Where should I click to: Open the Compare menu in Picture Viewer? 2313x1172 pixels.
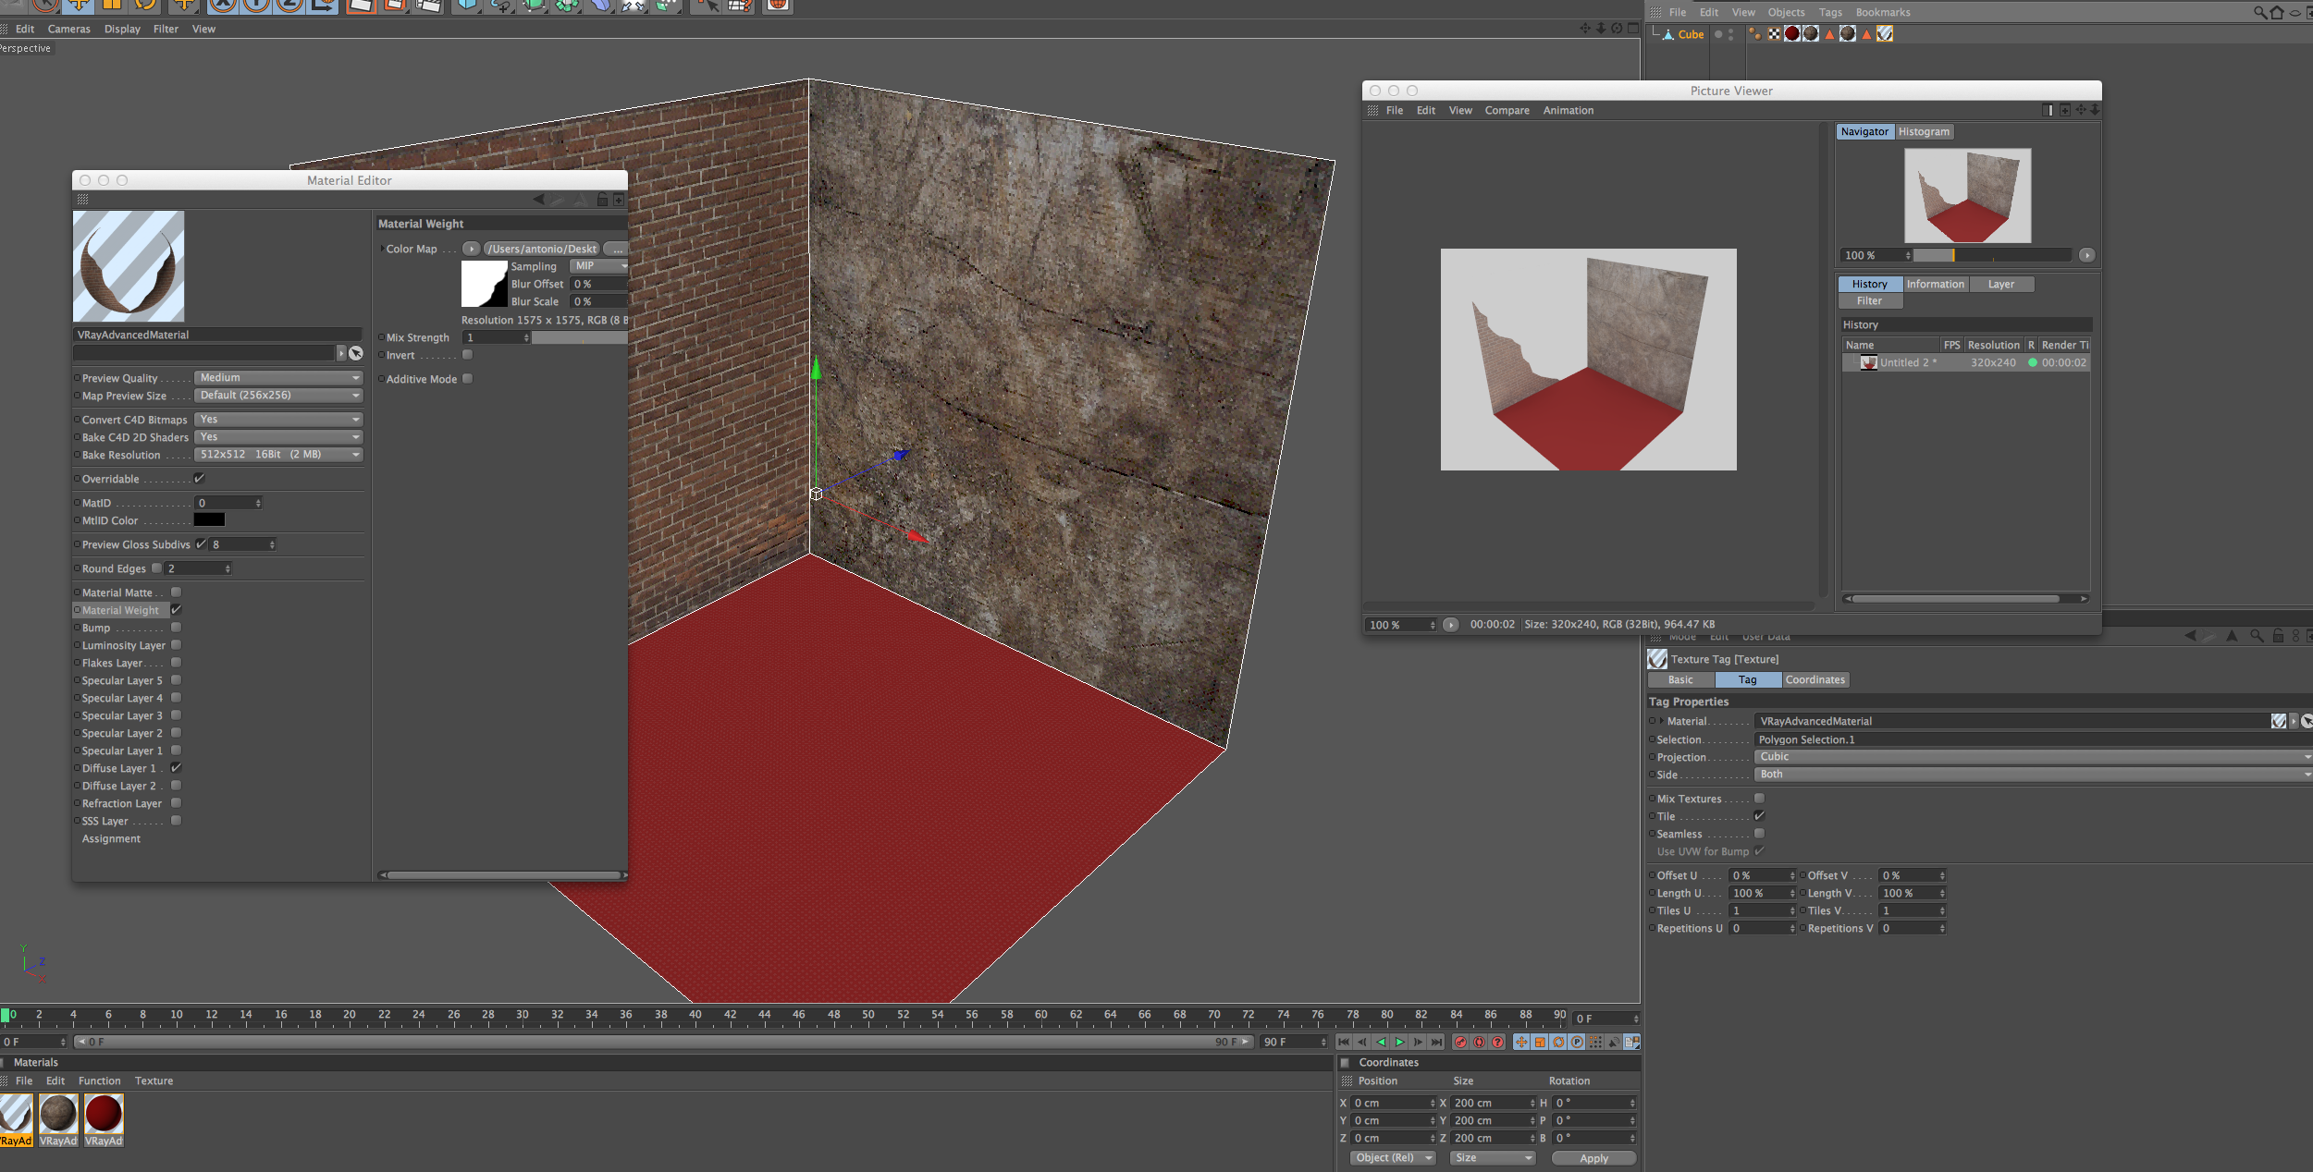click(x=1507, y=111)
